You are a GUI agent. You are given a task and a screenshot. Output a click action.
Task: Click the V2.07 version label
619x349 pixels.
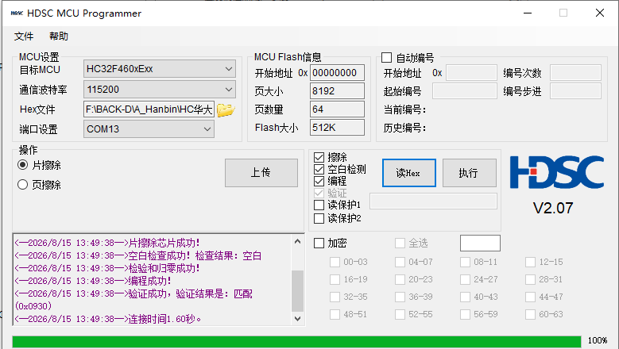[553, 208]
